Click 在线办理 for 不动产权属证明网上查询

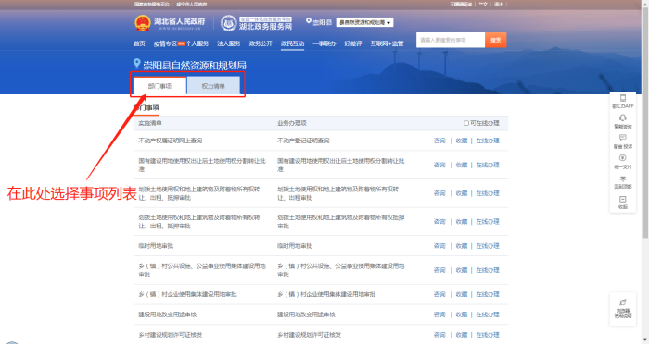point(488,141)
